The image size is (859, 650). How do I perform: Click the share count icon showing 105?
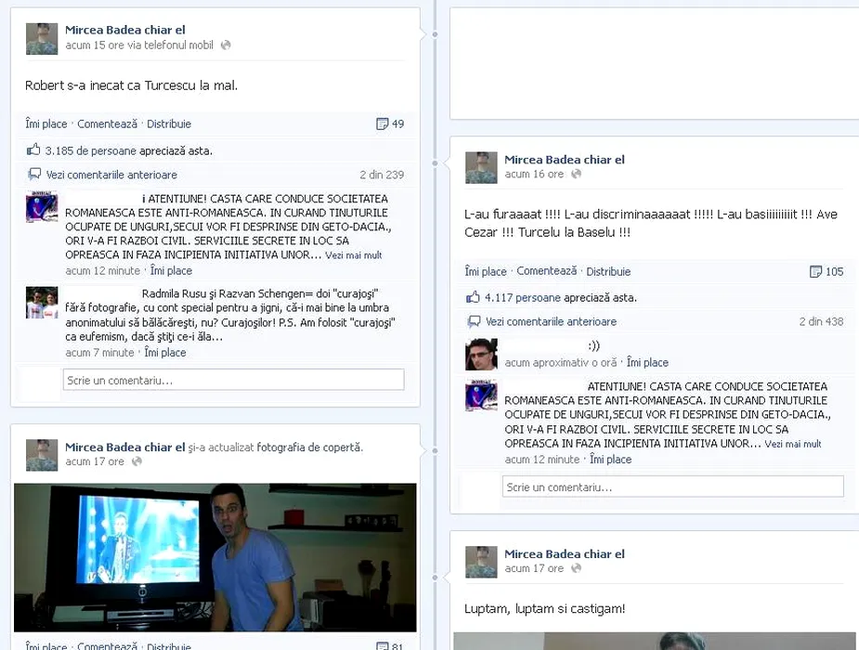pos(815,271)
